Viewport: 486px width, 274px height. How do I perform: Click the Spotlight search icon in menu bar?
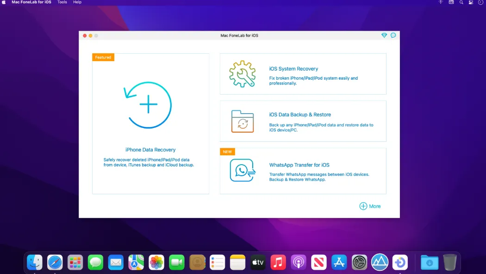(461, 2)
